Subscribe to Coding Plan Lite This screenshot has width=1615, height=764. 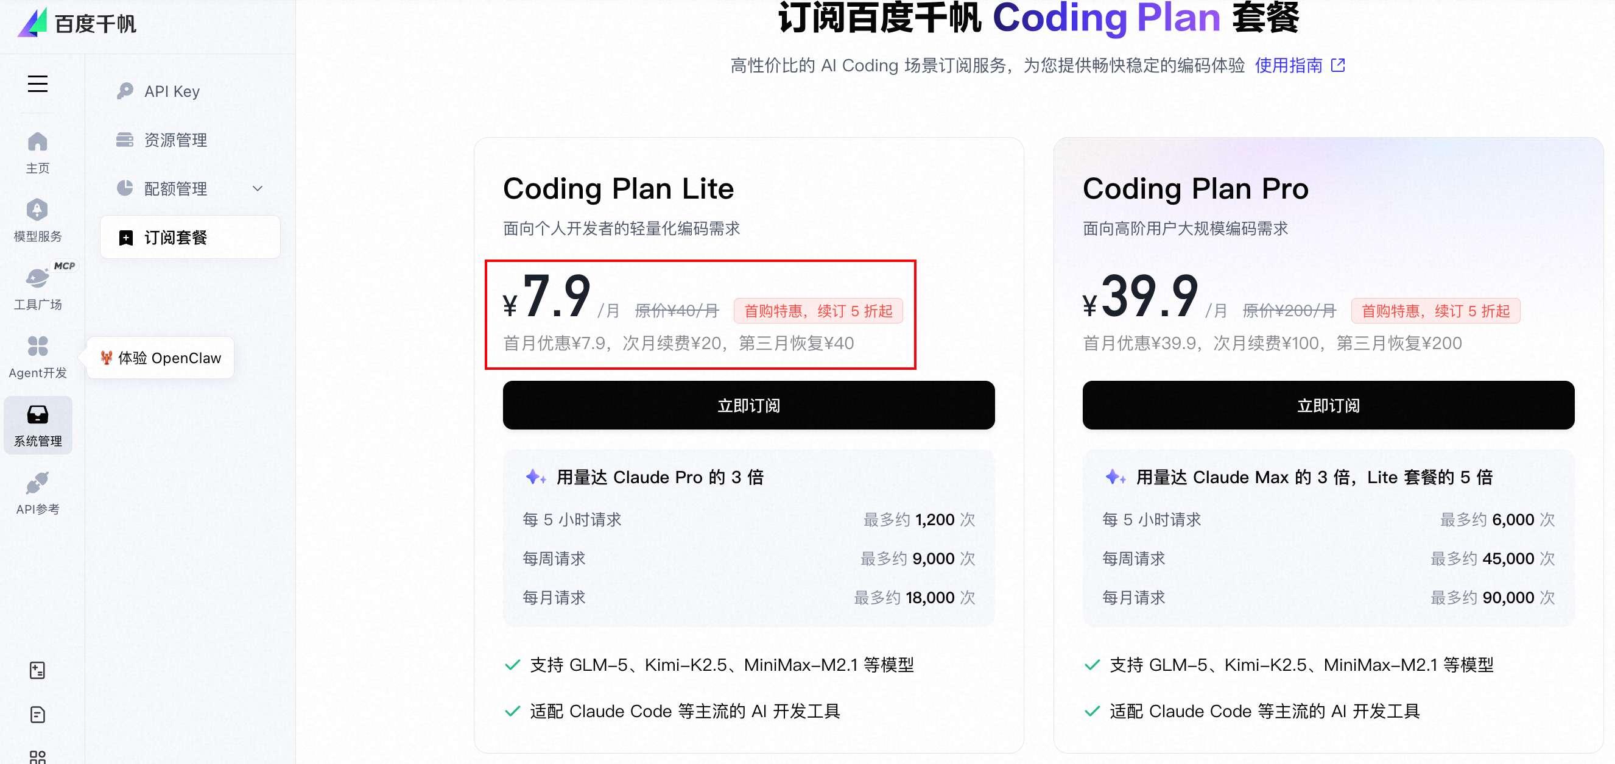coord(748,405)
